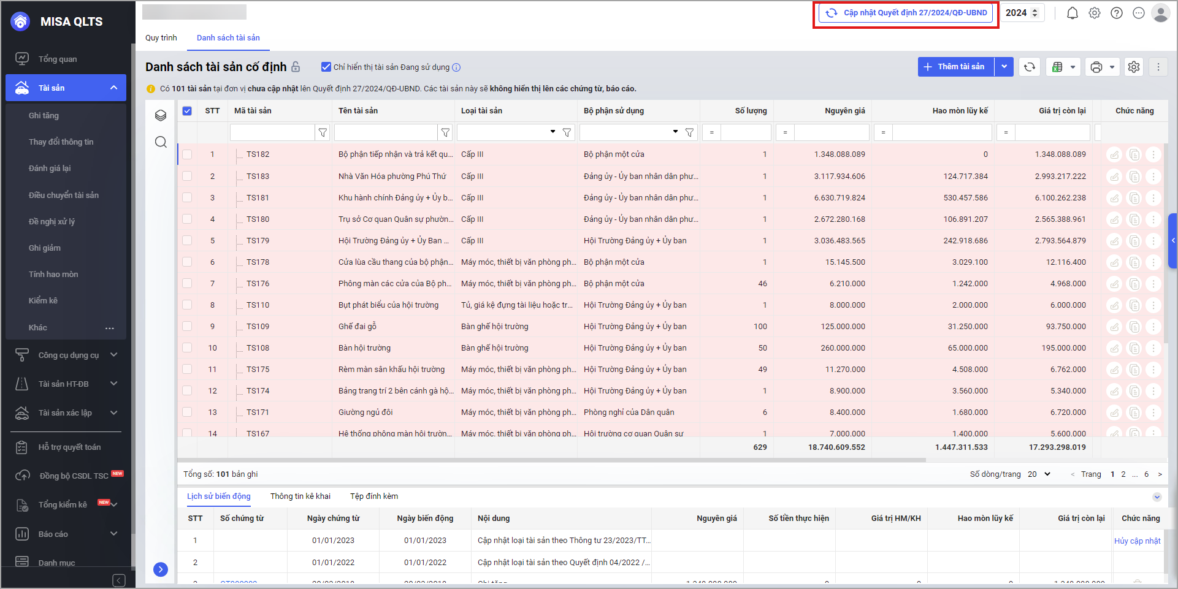Click the edit icon for asset TS182
1178x589 pixels.
tap(1114, 154)
